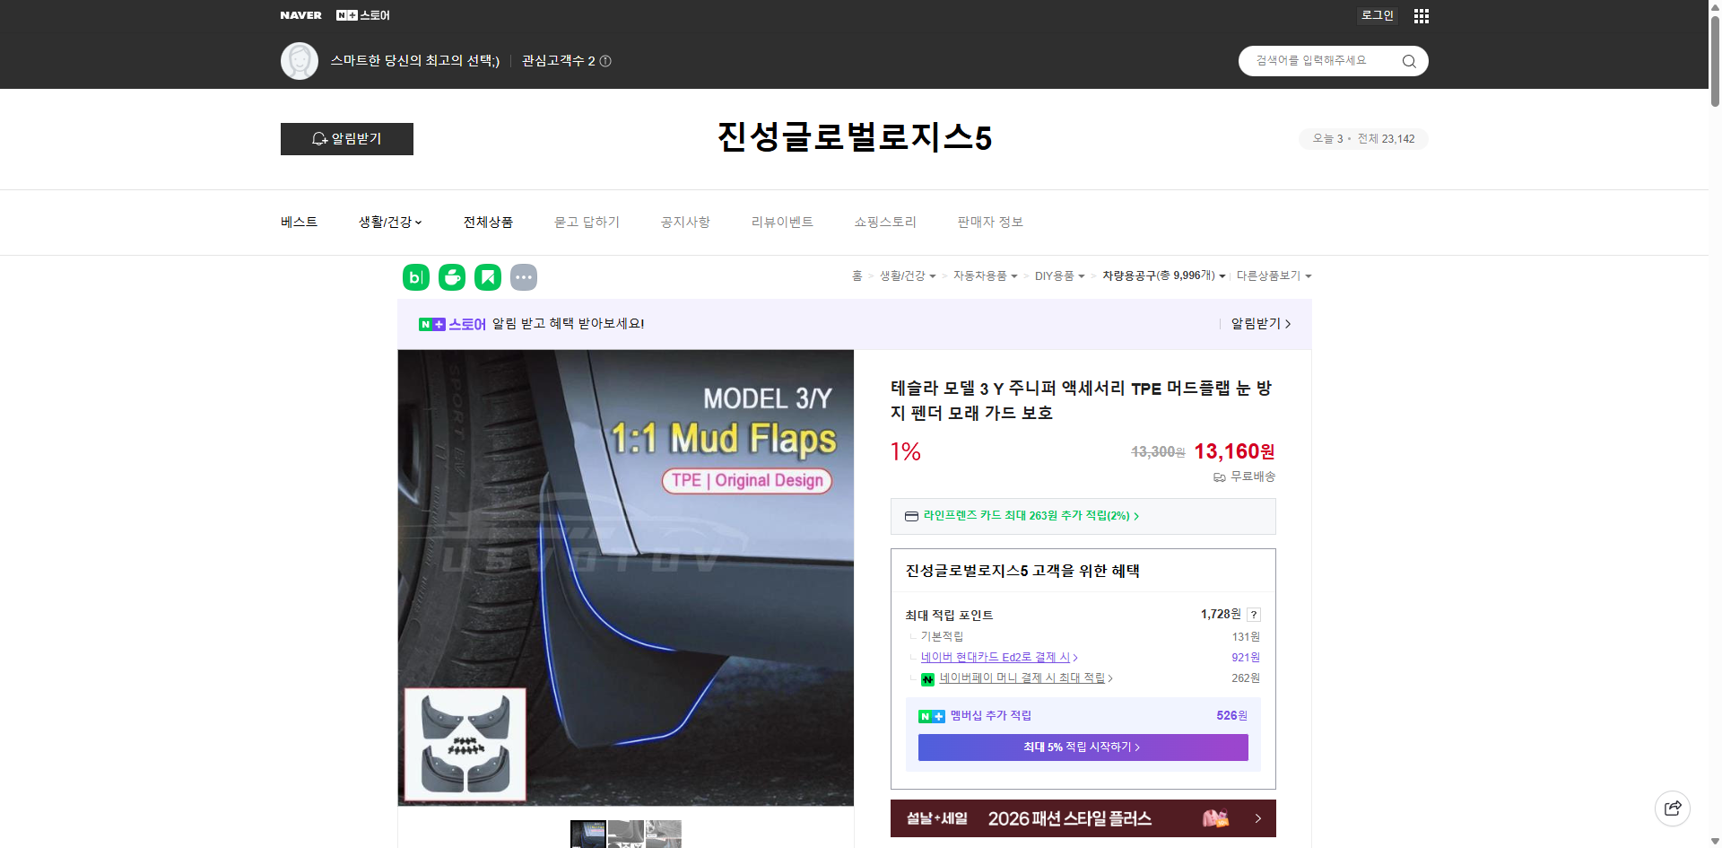The width and height of the screenshot is (1722, 848).
Task: Open more sharing options via the ellipsis icon
Action: click(524, 277)
